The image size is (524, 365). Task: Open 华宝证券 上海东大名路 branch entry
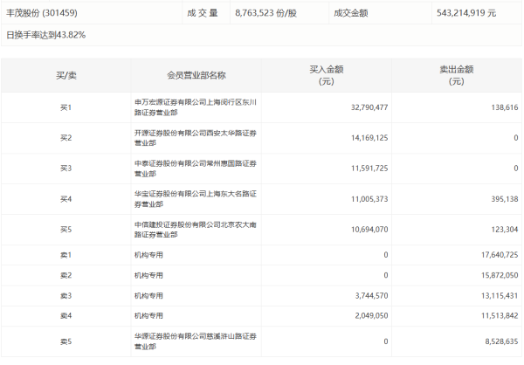click(192, 199)
